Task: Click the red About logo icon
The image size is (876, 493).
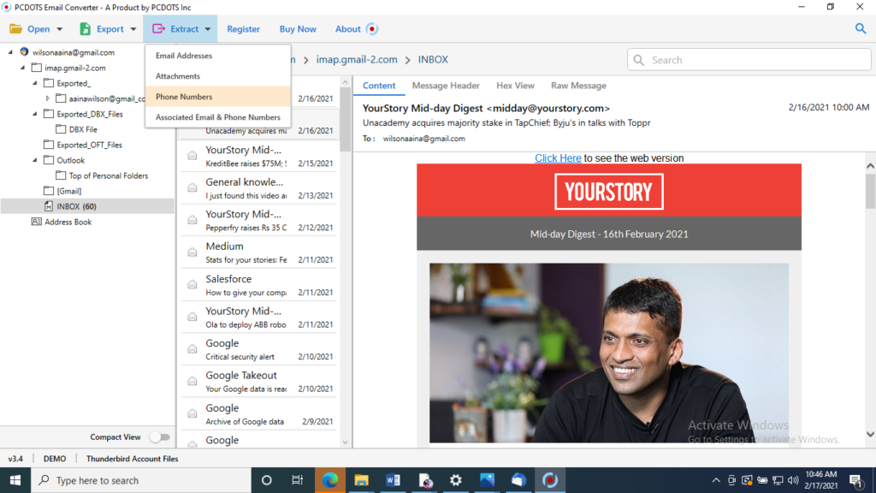Action: 372,28
